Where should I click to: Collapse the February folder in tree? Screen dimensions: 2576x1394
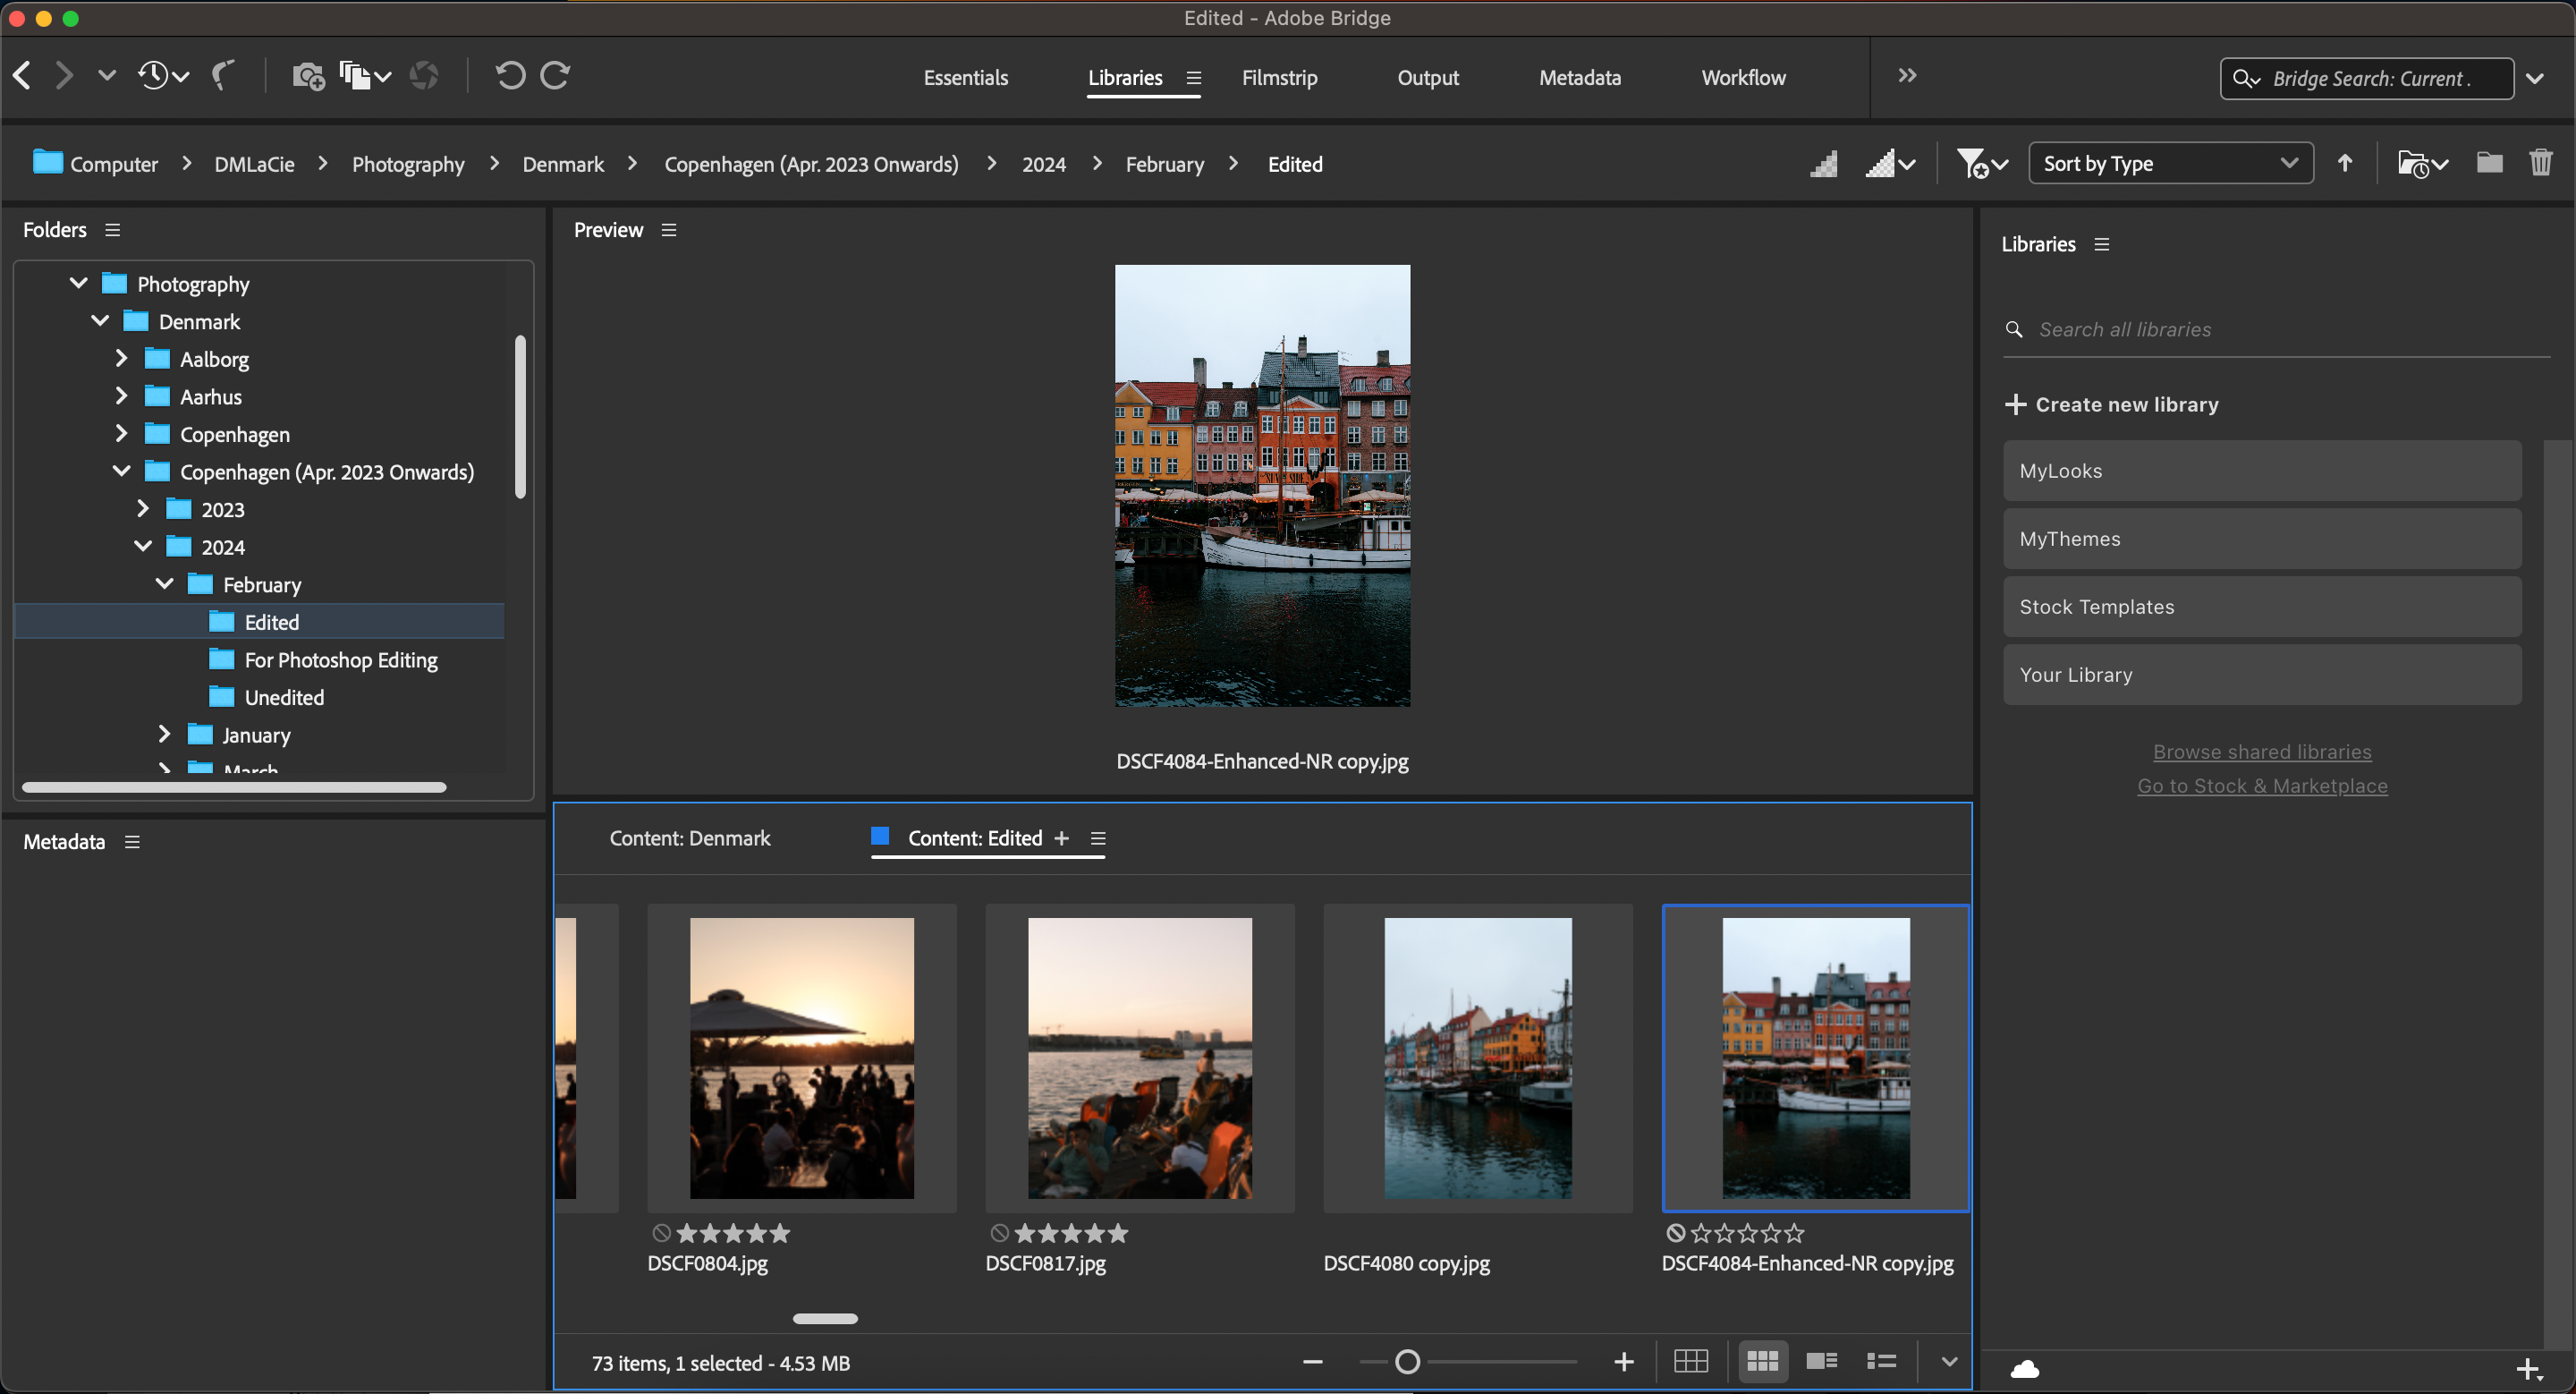[164, 584]
